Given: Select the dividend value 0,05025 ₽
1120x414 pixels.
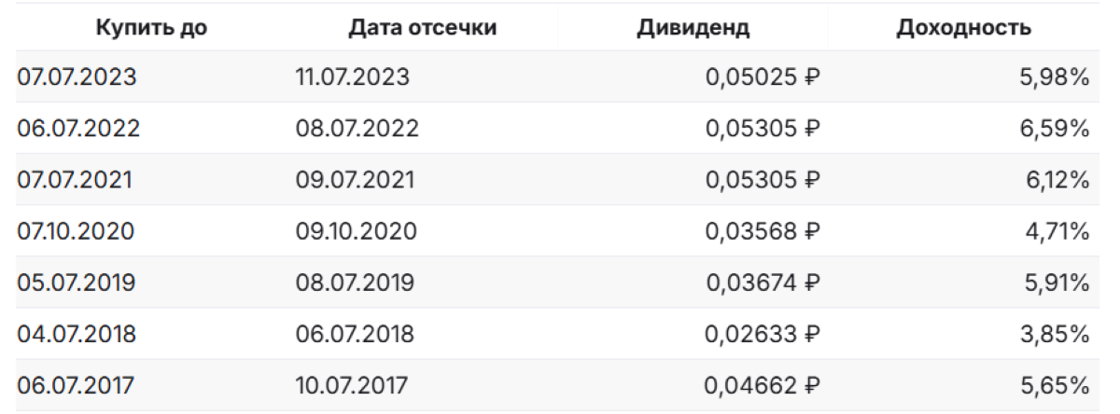Looking at the screenshot, I should point(762,77).
